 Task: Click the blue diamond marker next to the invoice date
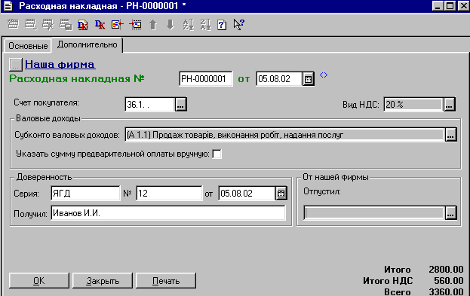click(x=324, y=75)
